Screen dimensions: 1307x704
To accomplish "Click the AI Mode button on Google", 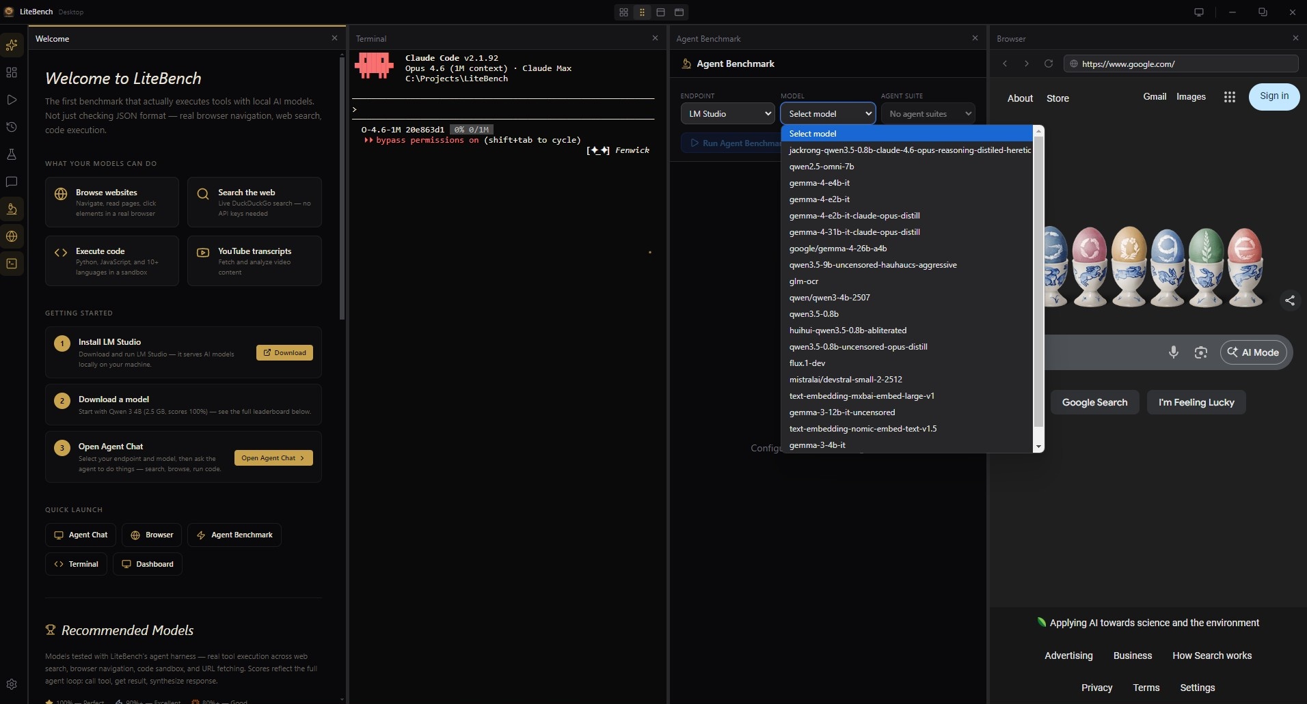I will (1254, 352).
